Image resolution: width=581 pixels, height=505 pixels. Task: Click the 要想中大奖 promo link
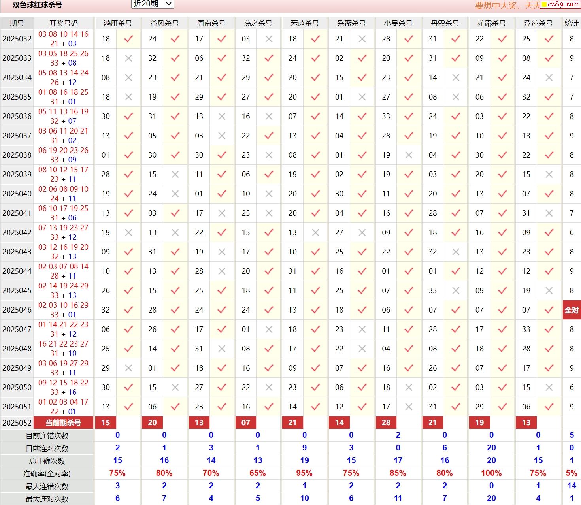496,5
